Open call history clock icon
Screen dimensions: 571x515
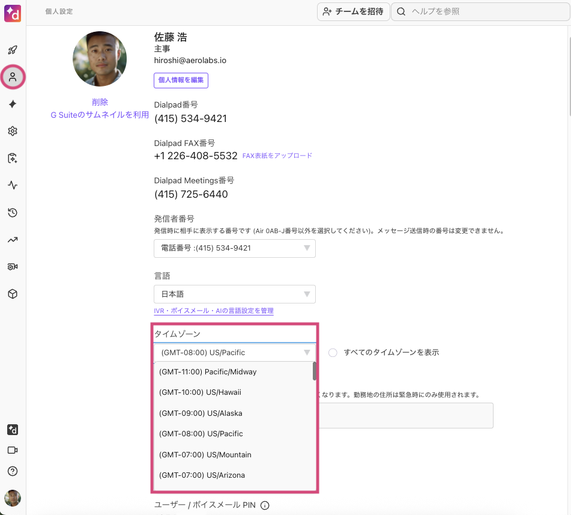click(x=13, y=212)
